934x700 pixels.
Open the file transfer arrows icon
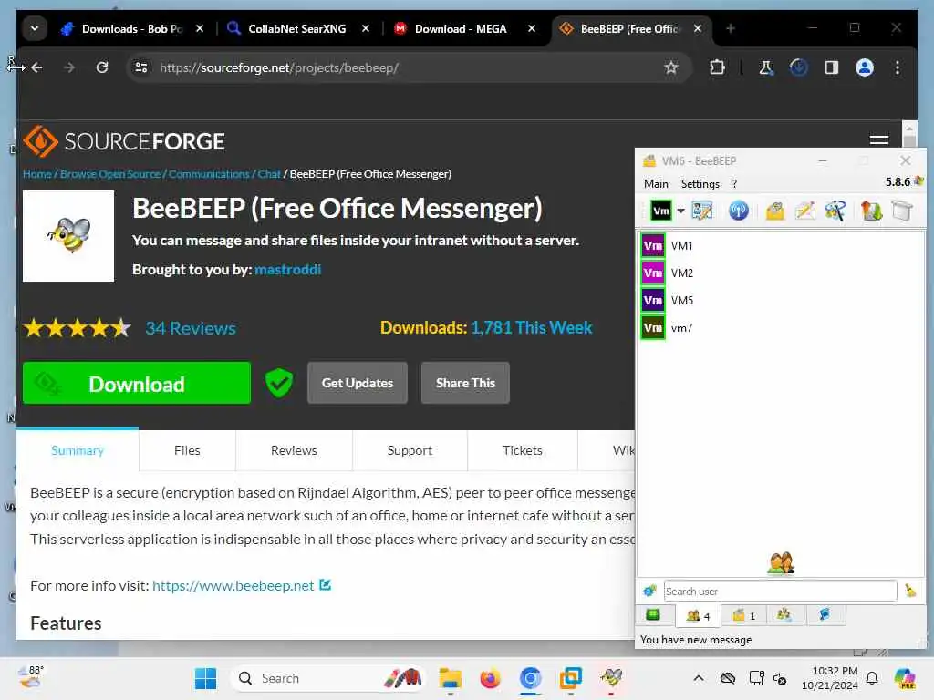pyautogui.click(x=871, y=211)
